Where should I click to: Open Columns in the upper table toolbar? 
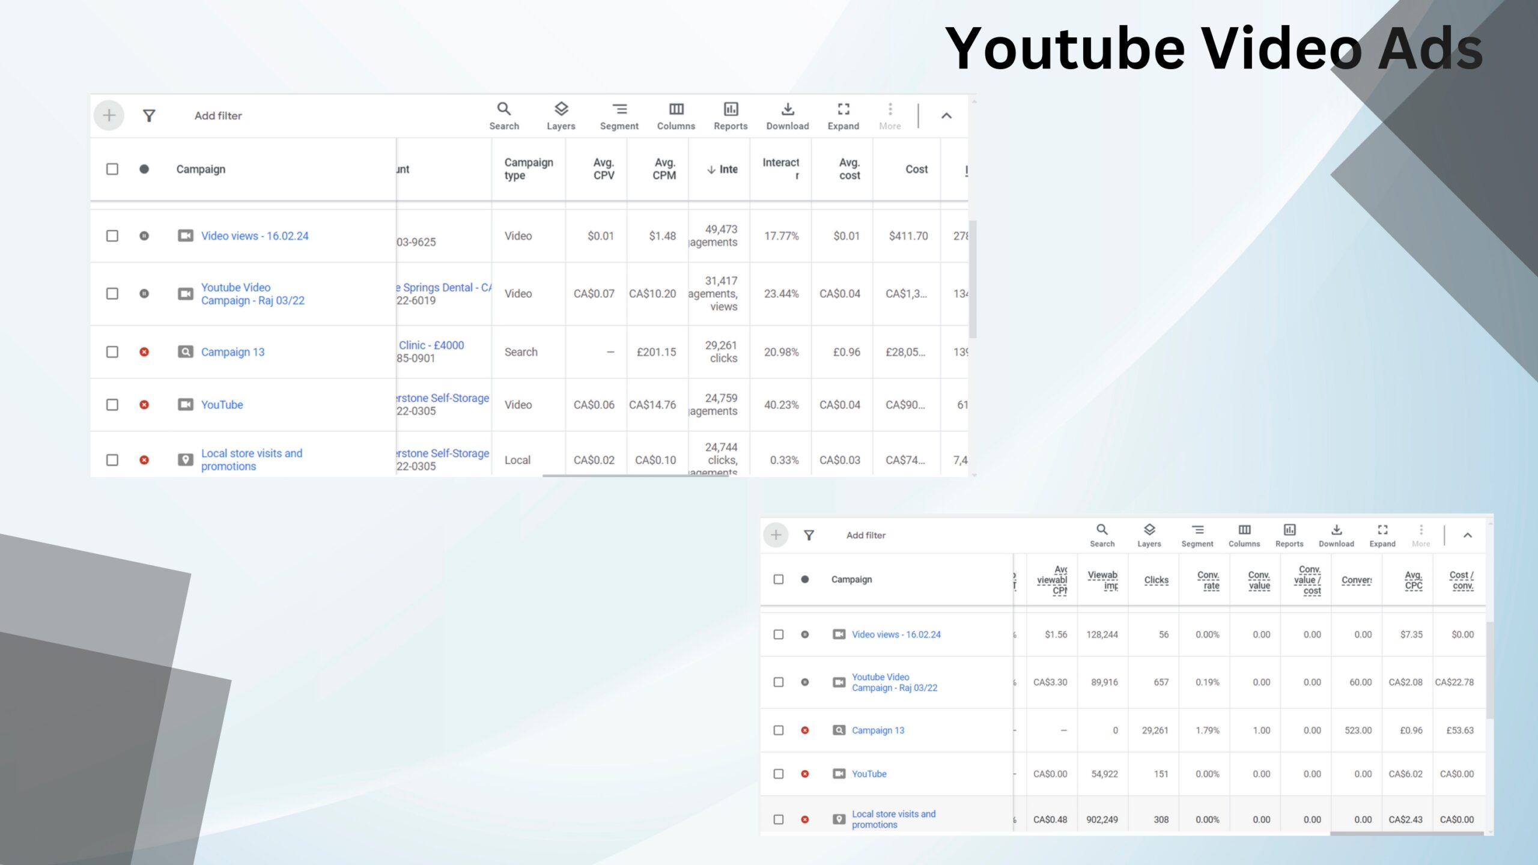[x=676, y=116]
